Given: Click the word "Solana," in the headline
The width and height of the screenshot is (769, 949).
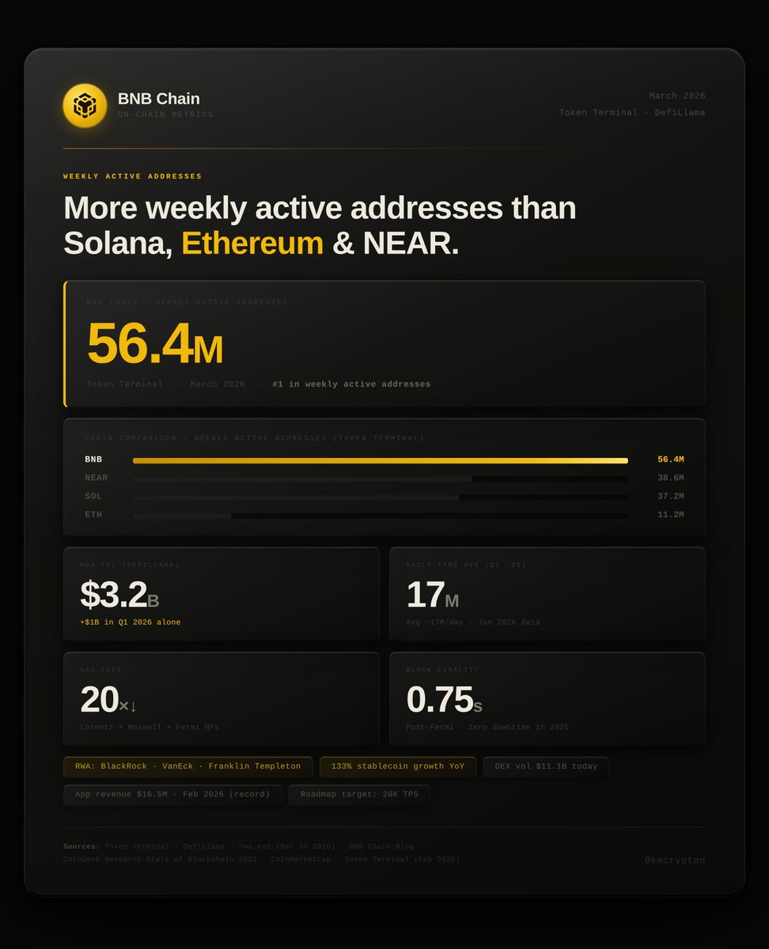Looking at the screenshot, I should (x=118, y=244).
